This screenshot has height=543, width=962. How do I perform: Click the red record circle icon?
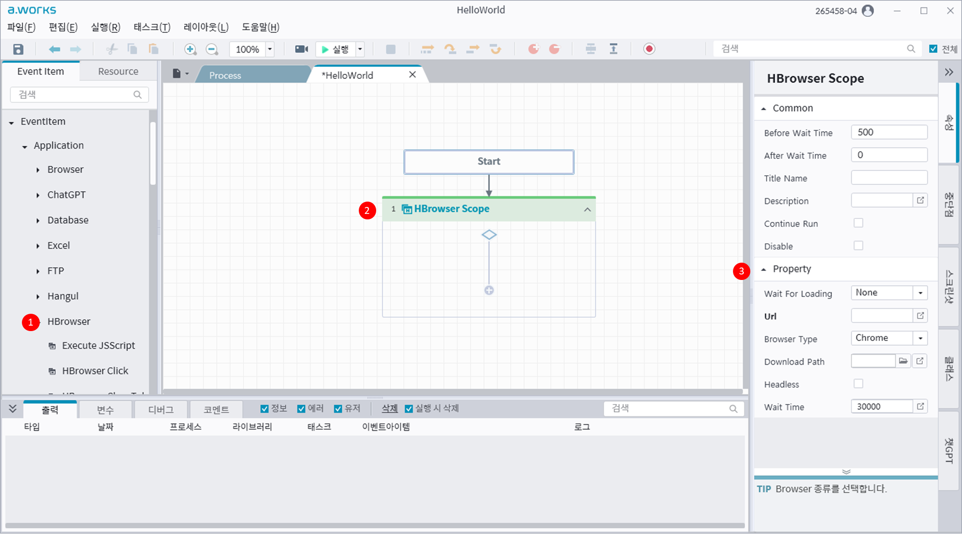pos(649,49)
